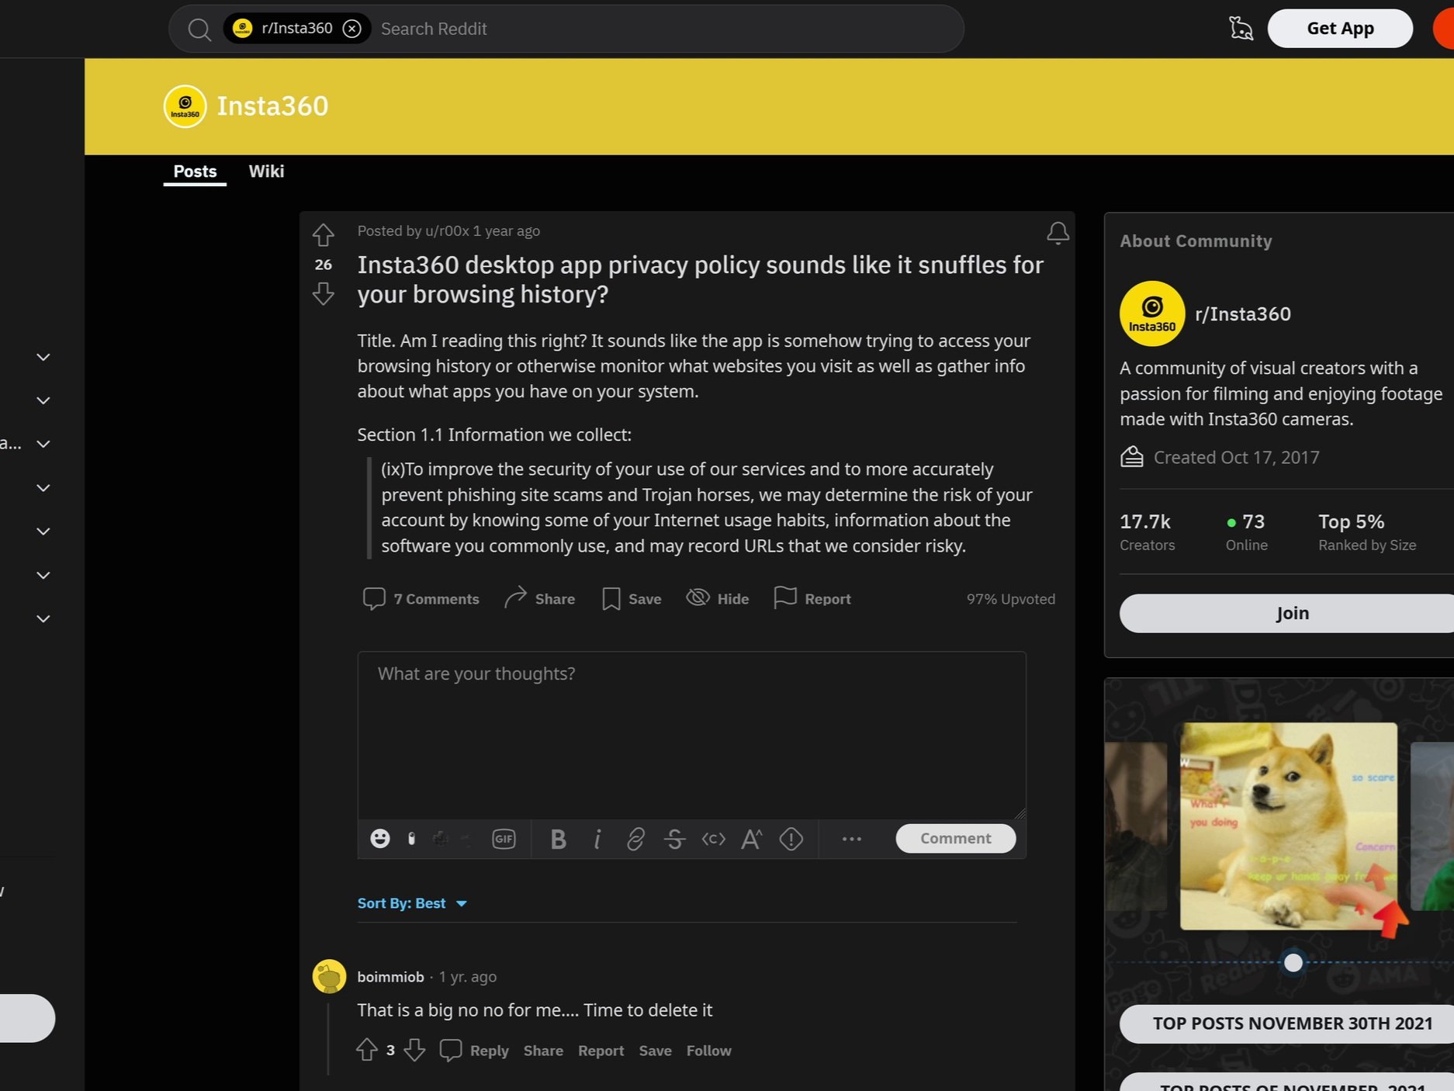The height and width of the screenshot is (1091, 1454).
Task: Expand second left sidebar chevron
Action: [43, 400]
